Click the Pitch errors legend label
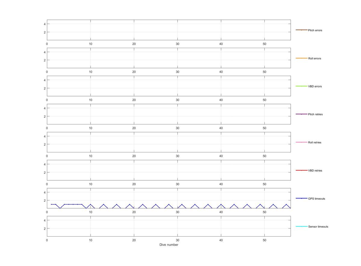This screenshot has width=361, height=266. point(315,30)
